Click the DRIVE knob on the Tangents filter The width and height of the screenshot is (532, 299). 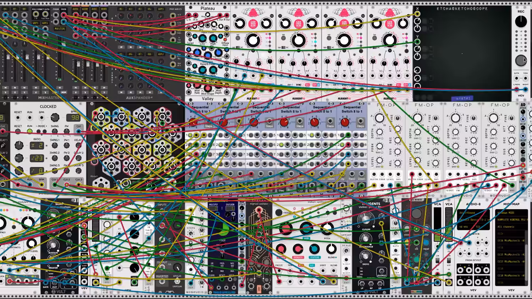[365, 256]
